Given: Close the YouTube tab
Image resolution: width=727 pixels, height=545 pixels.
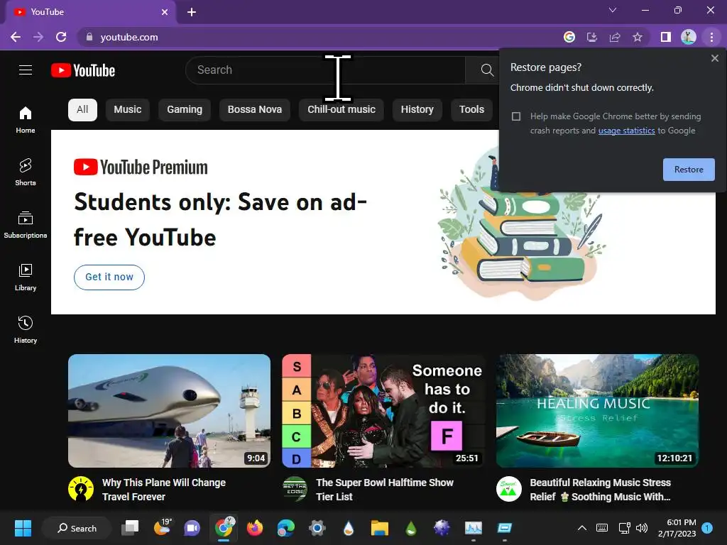Looking at the screenshot, I should [165, 12].
